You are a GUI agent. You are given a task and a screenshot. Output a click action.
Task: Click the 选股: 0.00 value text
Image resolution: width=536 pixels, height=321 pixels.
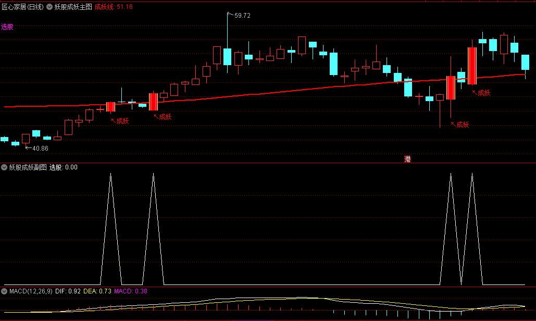(x=63, y=167)
